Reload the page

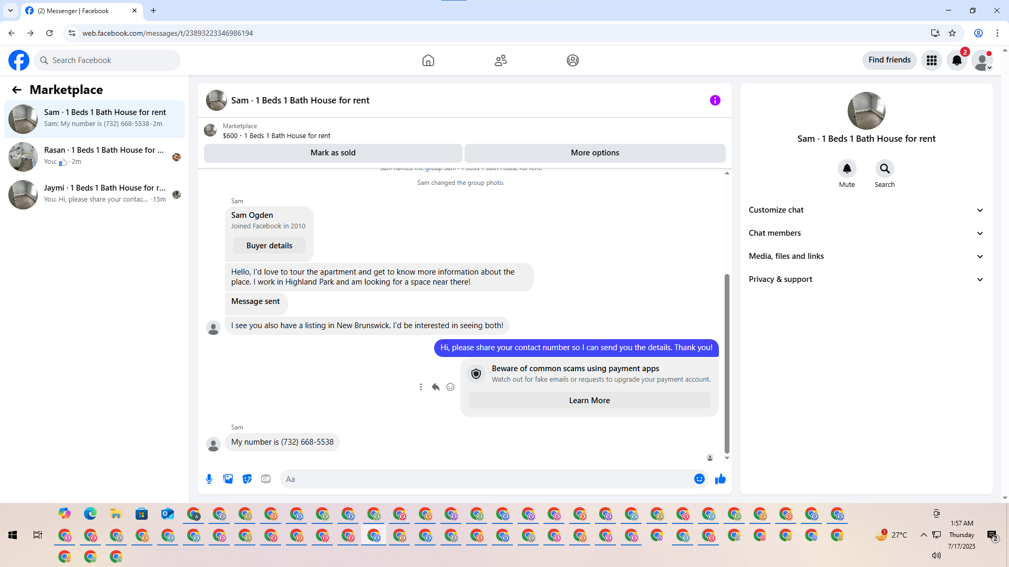click(49, 33)
